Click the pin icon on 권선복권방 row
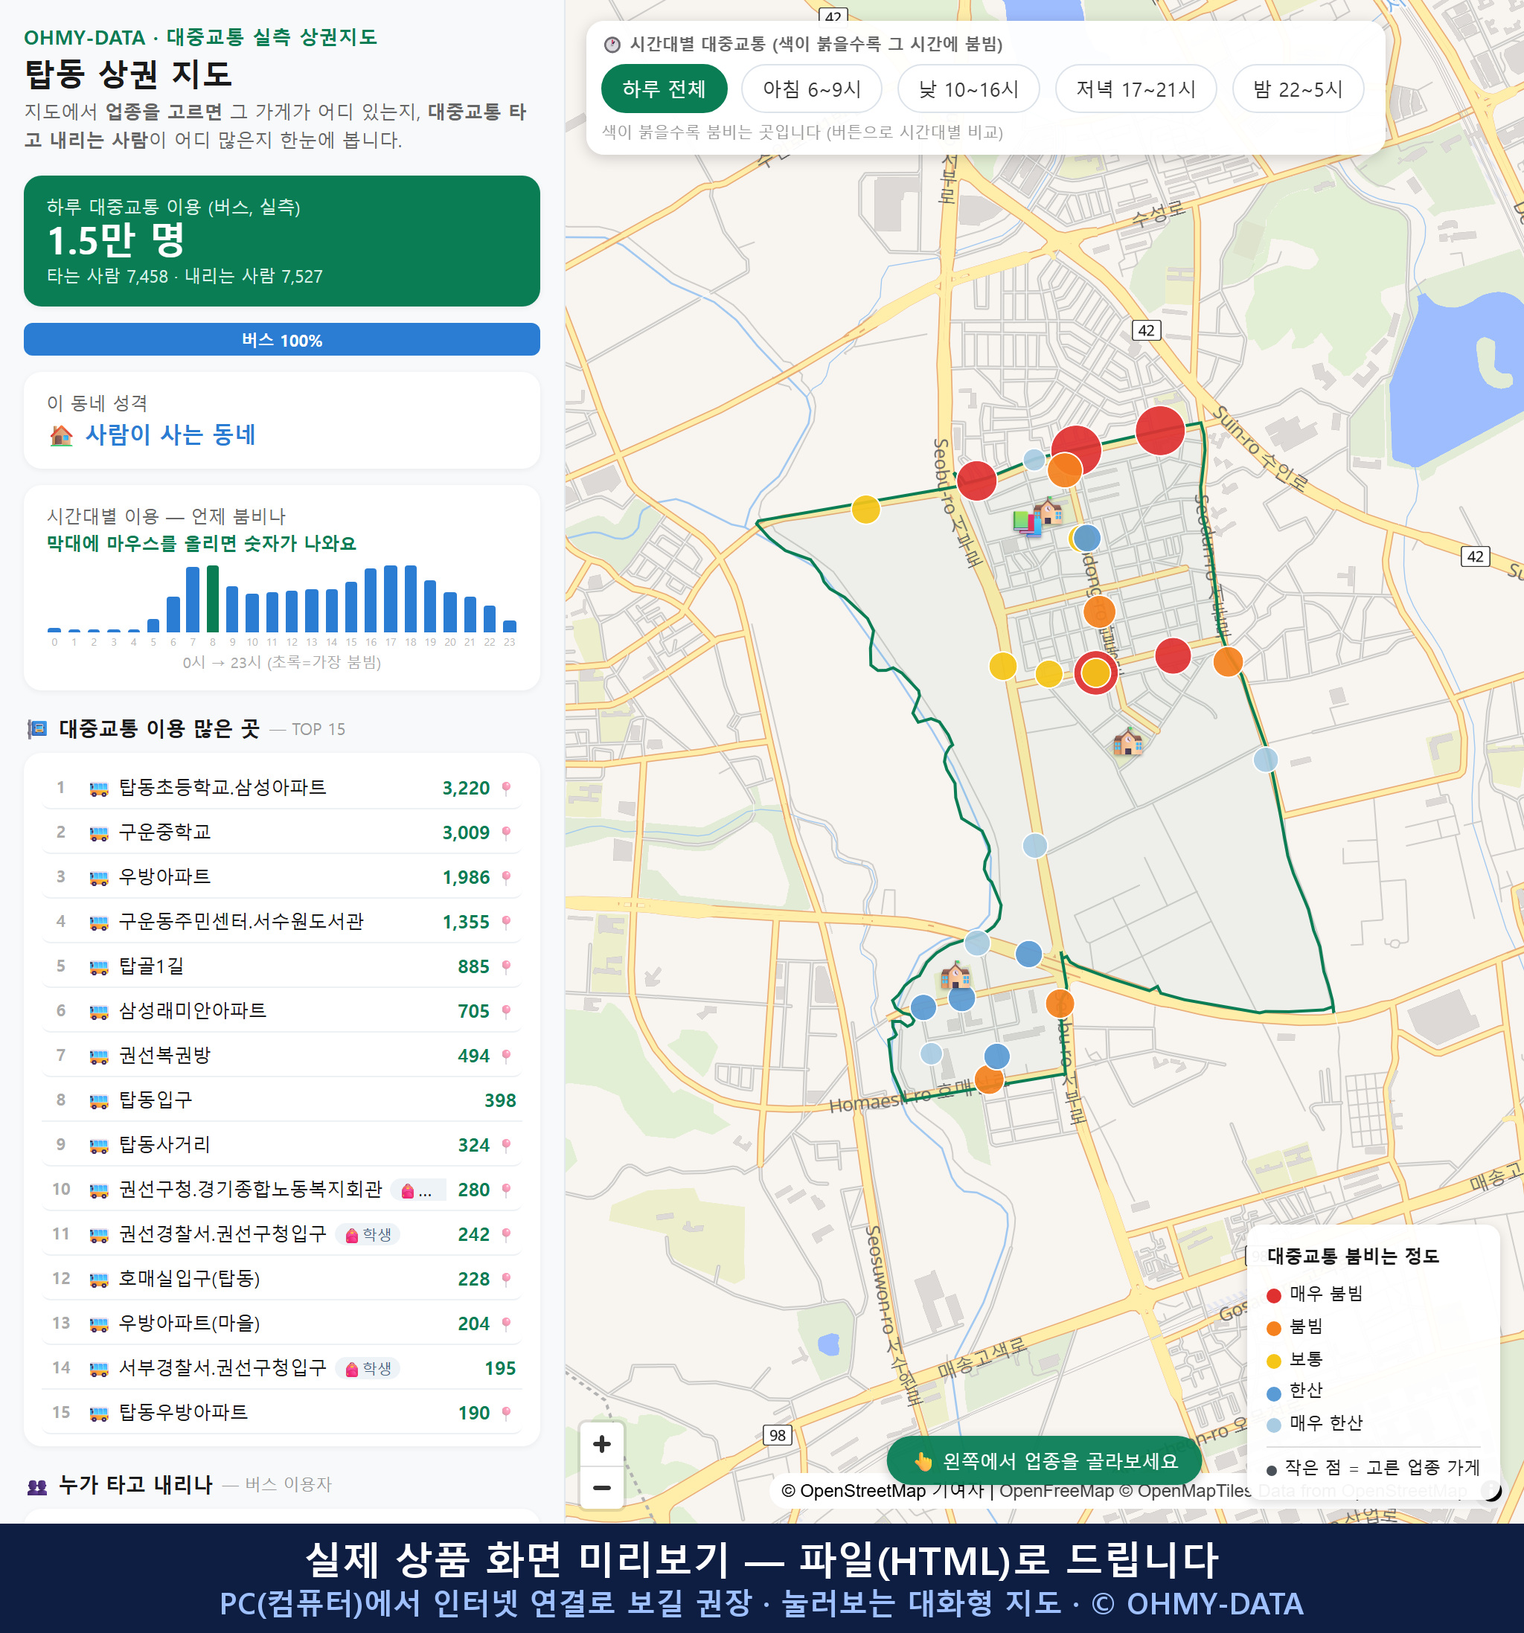Viewport: 1524px width, 1633px height. coord(506,1056)
